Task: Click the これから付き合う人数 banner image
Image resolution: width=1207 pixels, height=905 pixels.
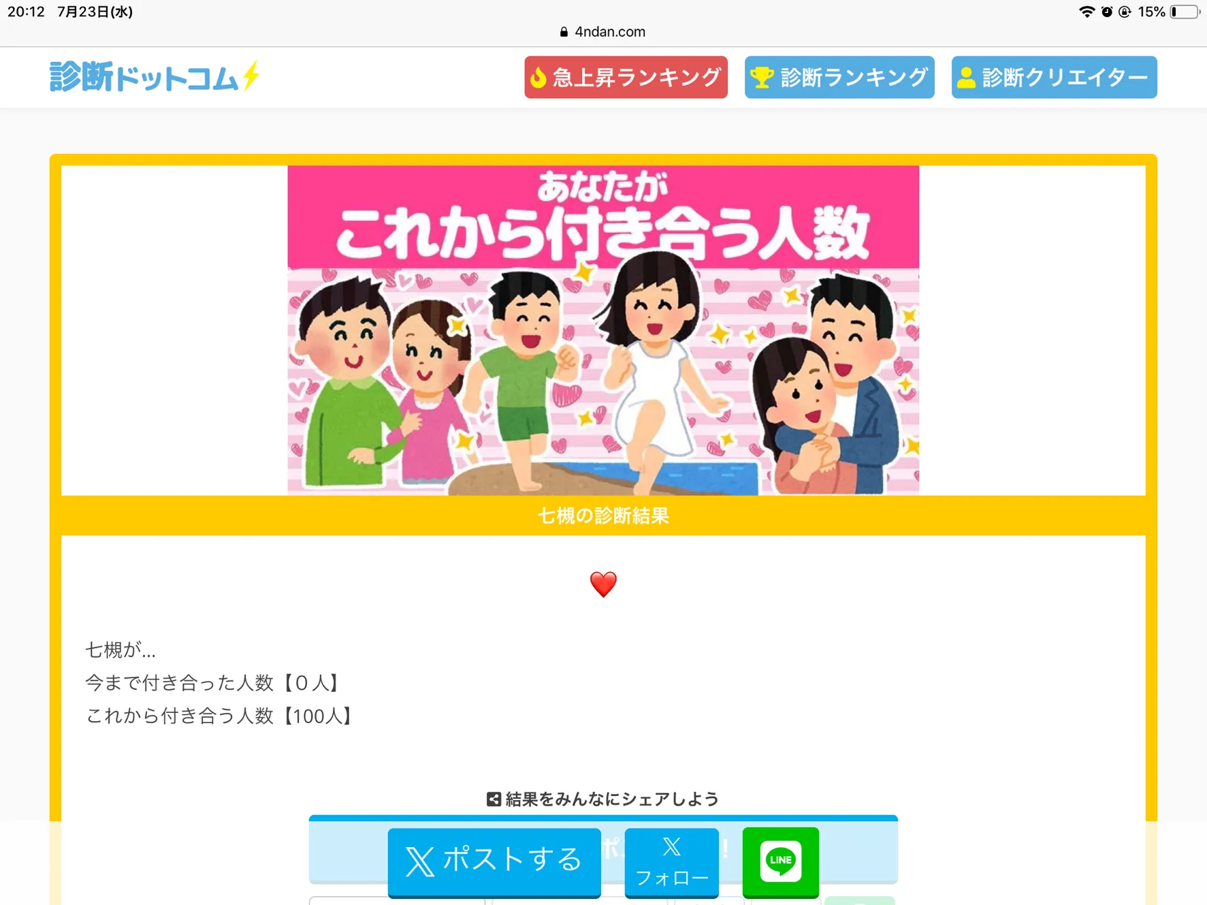Action: click(603, 330)
